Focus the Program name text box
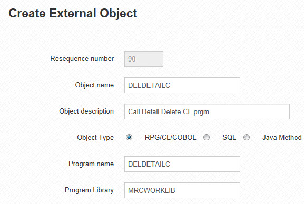This screenshot has width=304, height=204. pos(182,164)
